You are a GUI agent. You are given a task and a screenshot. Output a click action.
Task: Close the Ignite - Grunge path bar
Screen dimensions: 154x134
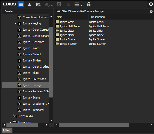(151, 11)
